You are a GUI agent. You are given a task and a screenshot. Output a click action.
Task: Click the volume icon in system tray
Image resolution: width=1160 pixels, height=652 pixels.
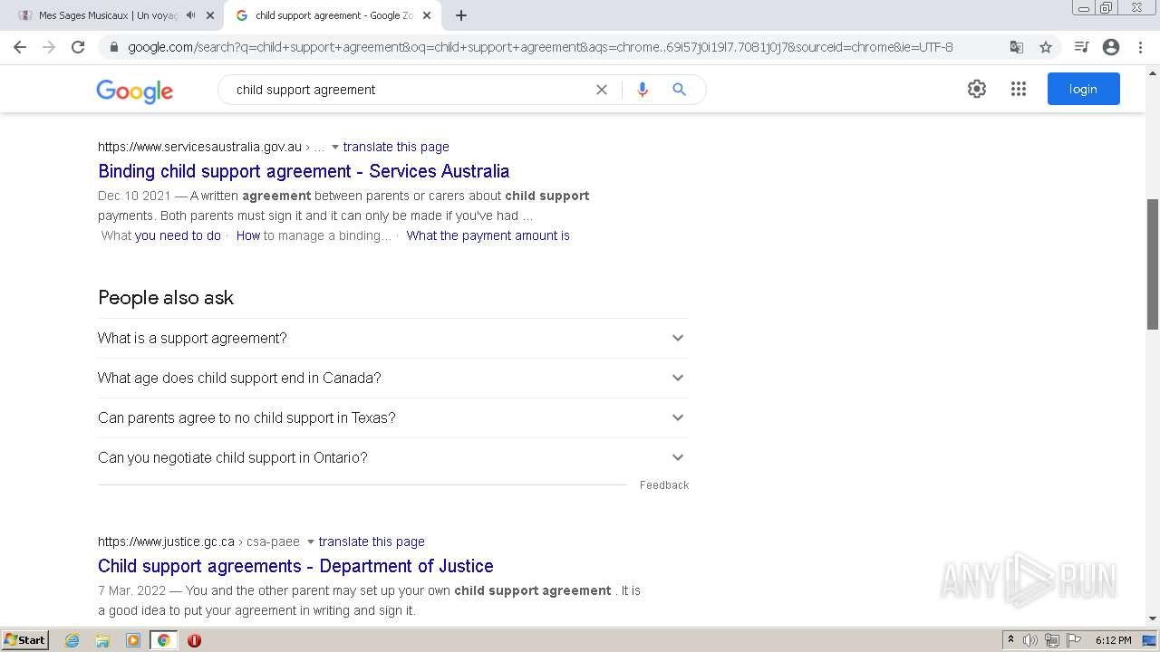click(1030, 640)
